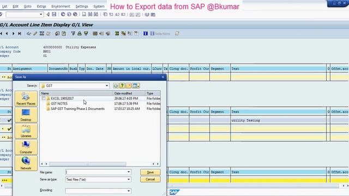Click the utility Testing text cell
349x196 pixels.
pyautogui.click(x=245, y=120)
